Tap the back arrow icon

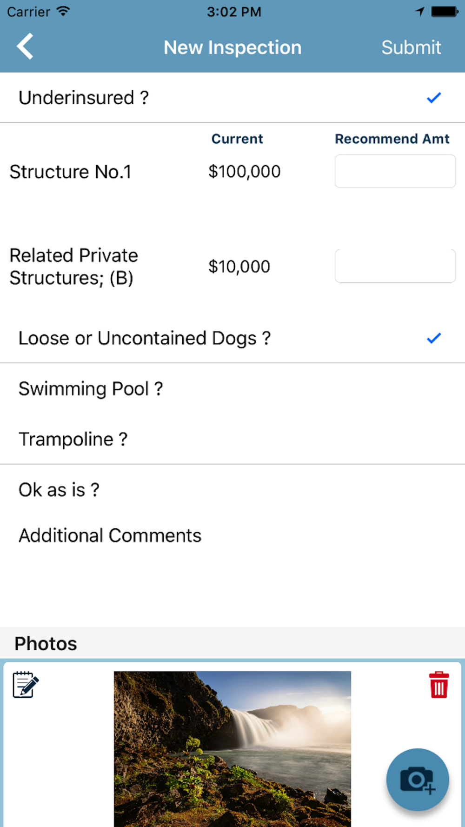pyautogui.click(x=25, y=47)
